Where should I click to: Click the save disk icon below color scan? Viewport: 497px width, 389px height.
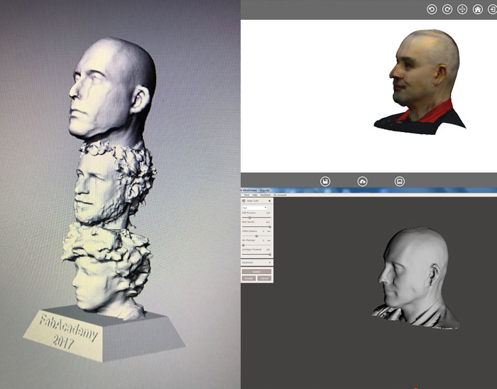pyautogui.click(x=325, y=182)
